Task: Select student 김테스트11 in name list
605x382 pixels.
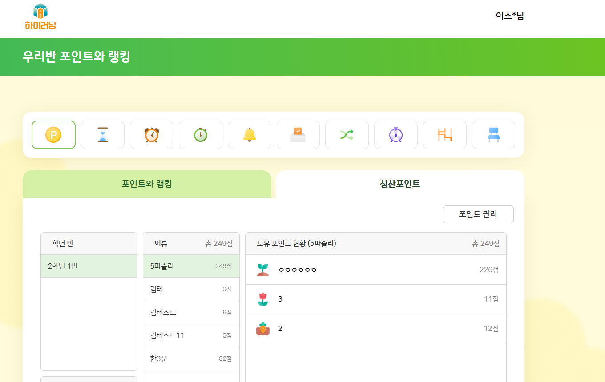Action: (x=191, y=336)
